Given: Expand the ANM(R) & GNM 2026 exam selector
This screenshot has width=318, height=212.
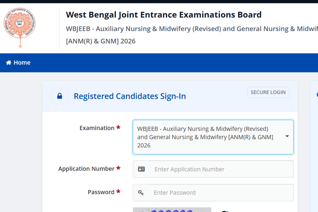Looking at the screenshot, I should [213, 137].
